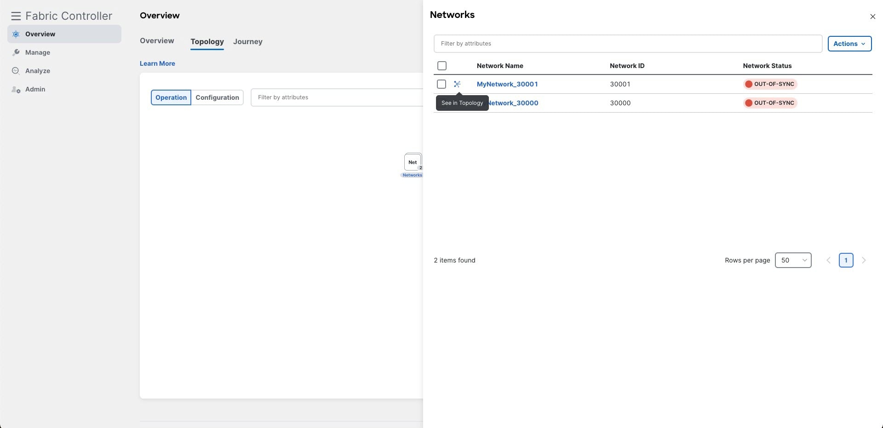
Task: Select Admin in the sidebar
Action: click(64, 89)
